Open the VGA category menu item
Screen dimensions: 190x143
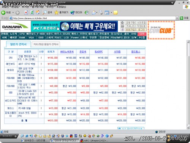[x=31, y=38]
